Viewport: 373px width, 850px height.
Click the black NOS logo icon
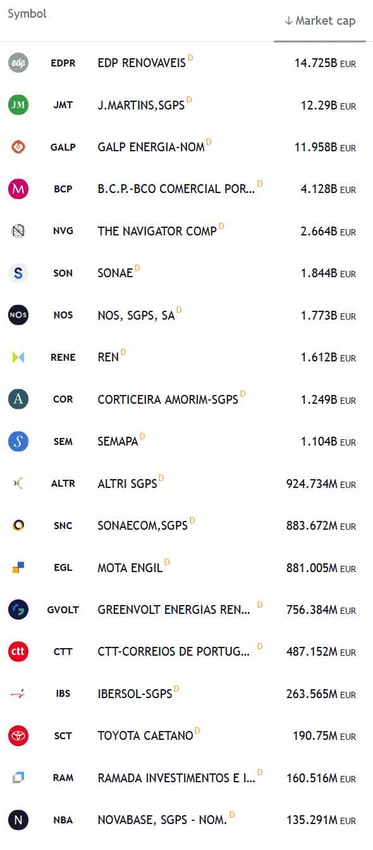(18, 315)
